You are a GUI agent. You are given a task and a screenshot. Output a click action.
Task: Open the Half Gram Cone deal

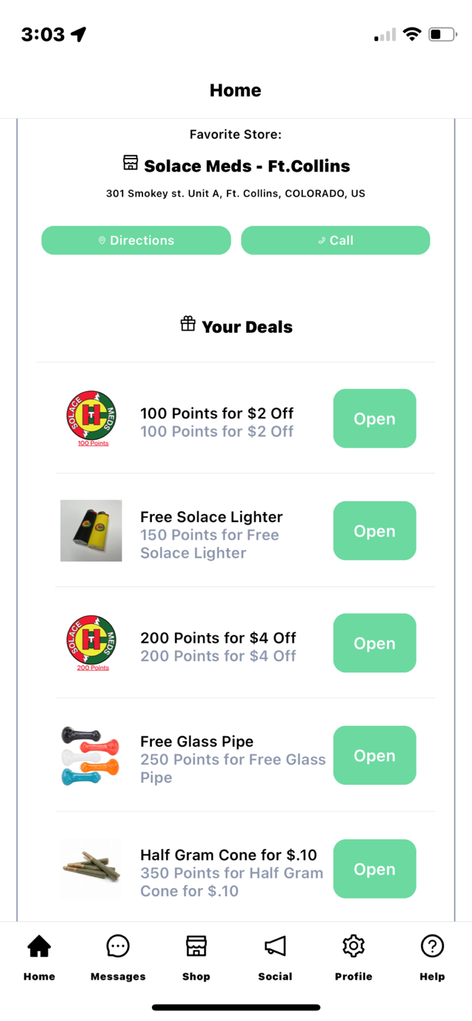click(x=374, y=869)
